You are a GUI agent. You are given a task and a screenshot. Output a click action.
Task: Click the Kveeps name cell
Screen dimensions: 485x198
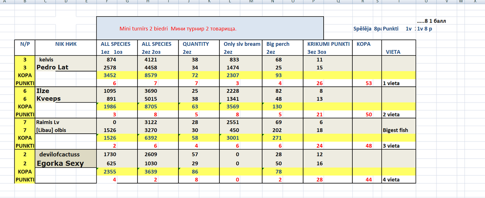click(66, 98)
